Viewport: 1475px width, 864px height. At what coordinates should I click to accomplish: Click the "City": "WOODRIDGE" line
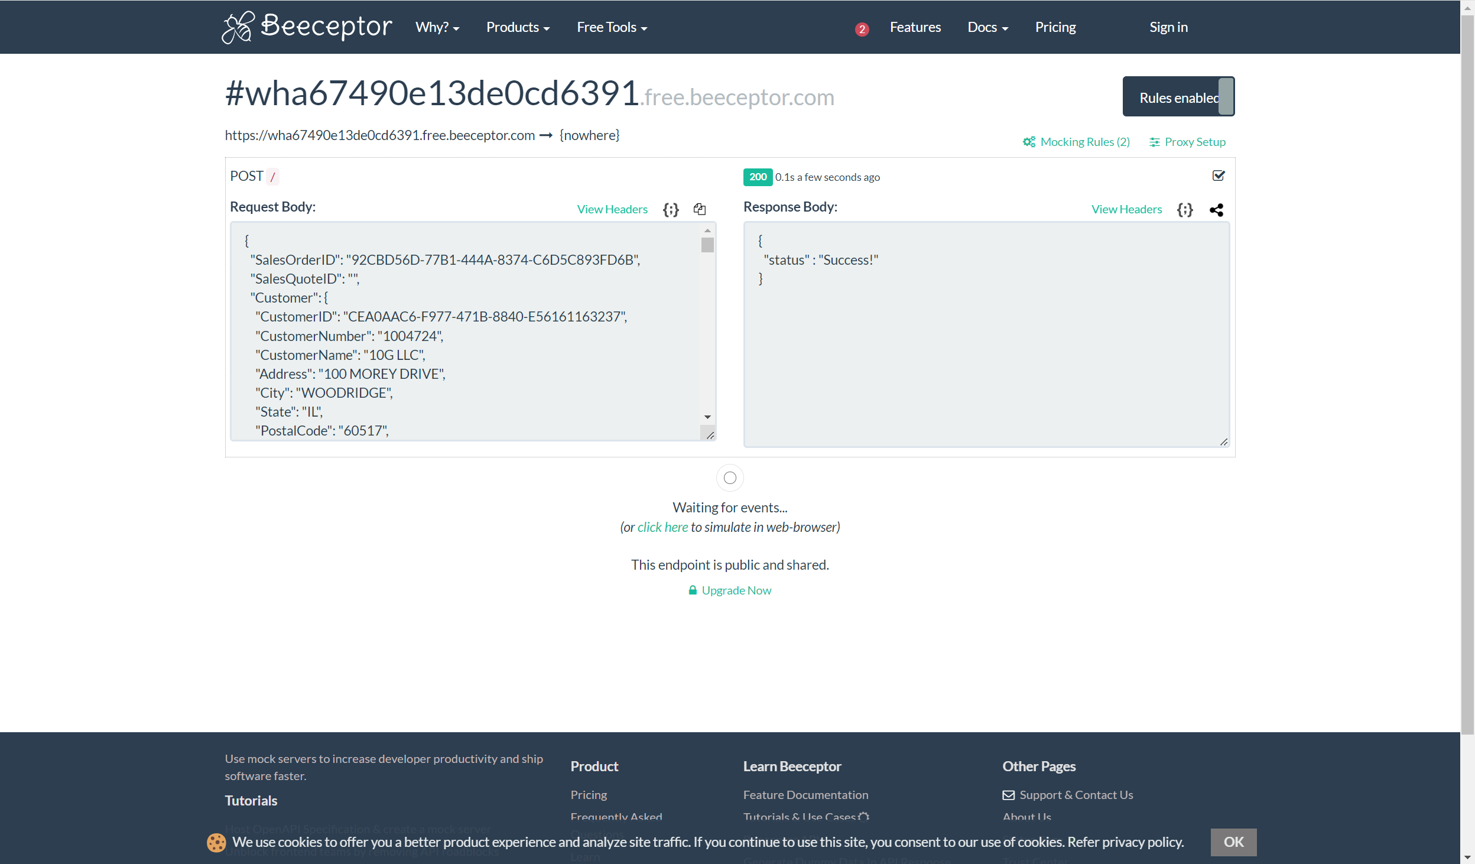point(324,393)
